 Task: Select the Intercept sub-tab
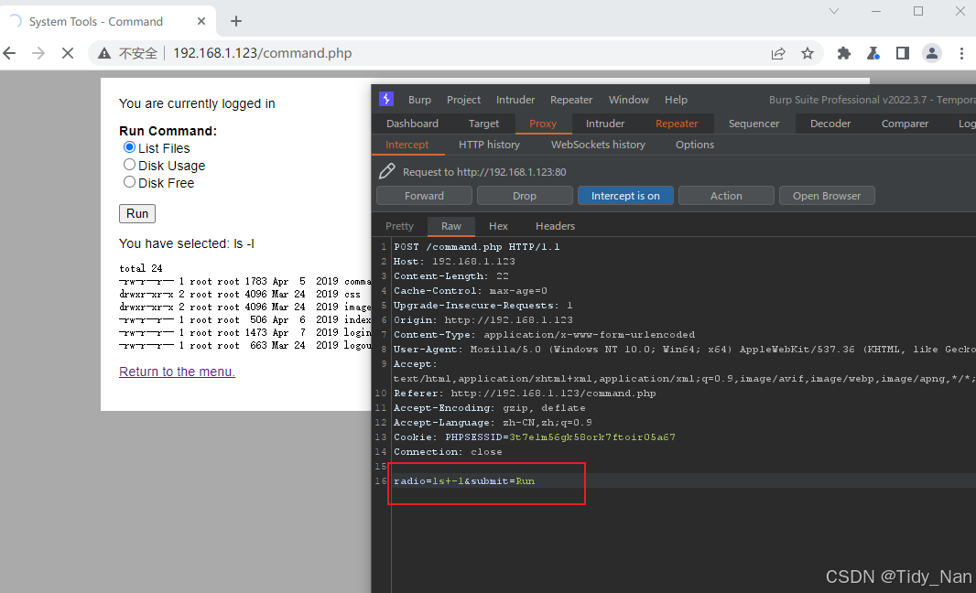pos(407,145)
